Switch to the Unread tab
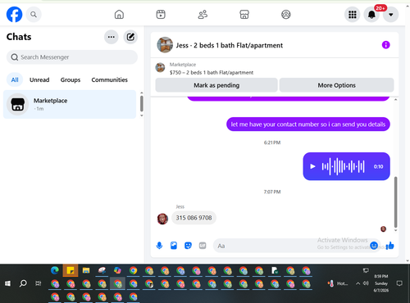Image resolution: width=410 pixels, height=303 pixels. coord(39,79)
